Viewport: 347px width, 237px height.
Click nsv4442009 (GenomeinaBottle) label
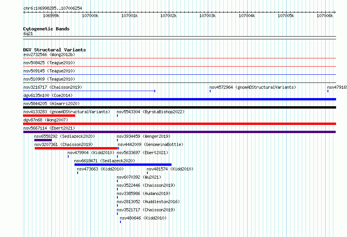[x=150, y=144]
